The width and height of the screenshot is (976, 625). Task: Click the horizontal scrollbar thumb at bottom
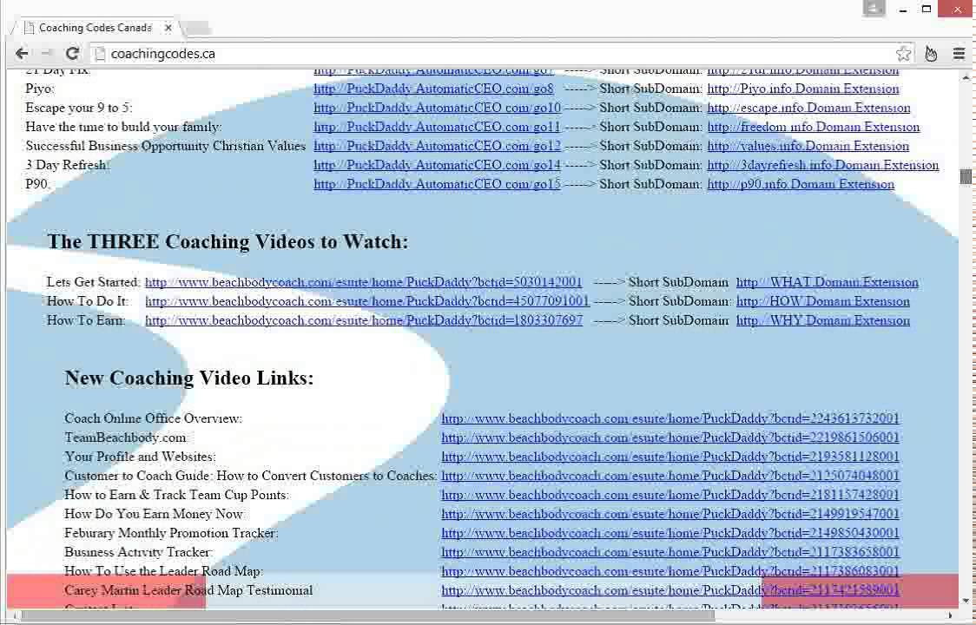pos(368,615)
